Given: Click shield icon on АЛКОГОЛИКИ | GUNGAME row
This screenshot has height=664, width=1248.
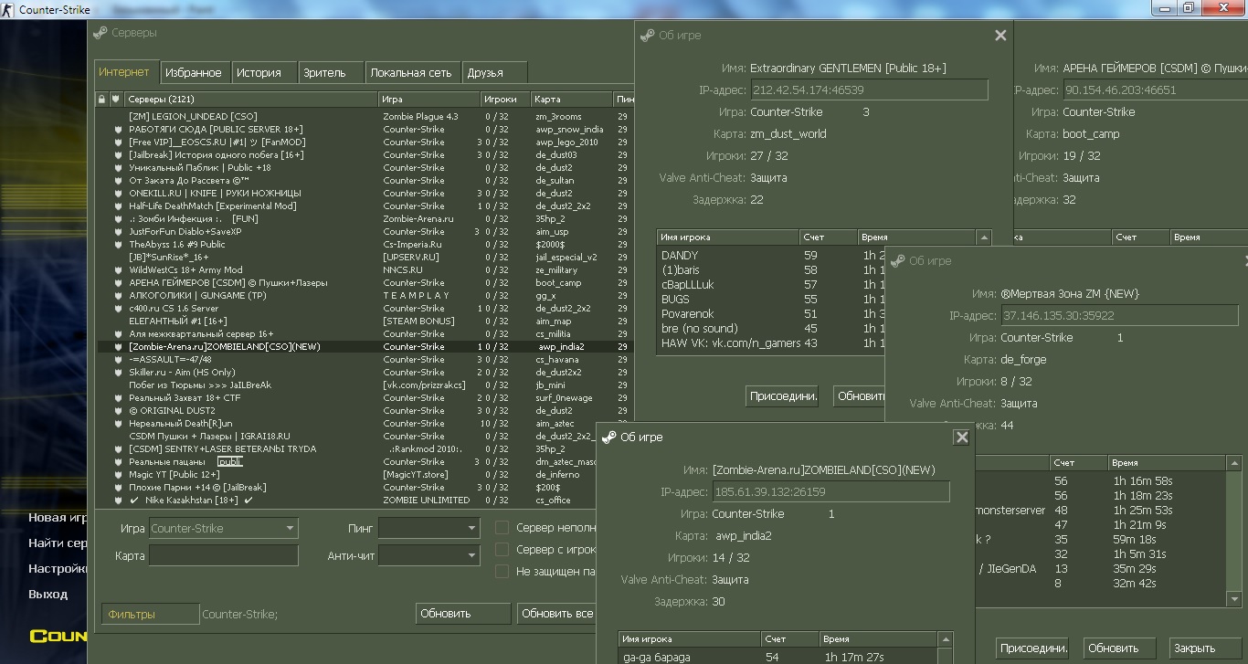Looking at the screenshot, I should click(118, 296).
